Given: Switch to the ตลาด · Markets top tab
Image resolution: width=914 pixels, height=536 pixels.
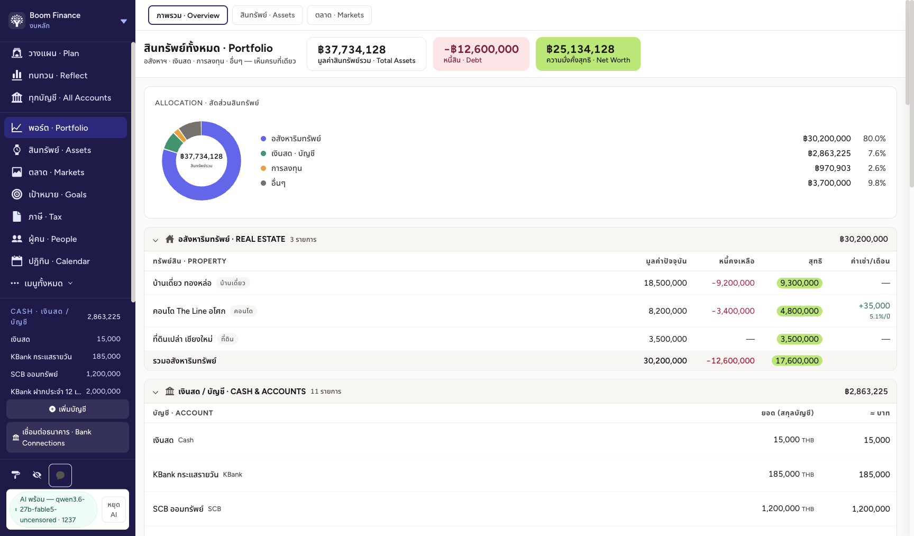Looking at the screenshot, I should pyautogui.click(x=340, y=15).
